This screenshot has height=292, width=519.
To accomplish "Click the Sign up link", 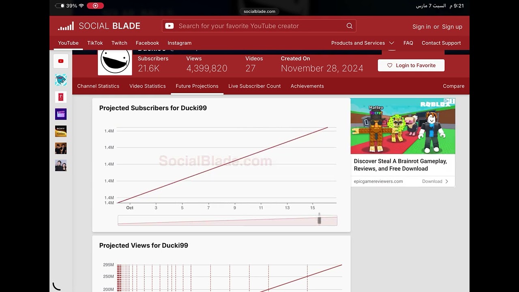I will (452, 27).
